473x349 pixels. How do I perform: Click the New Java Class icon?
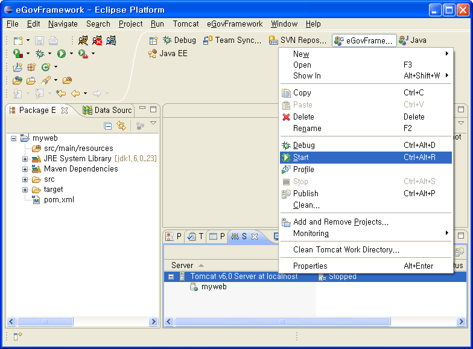(46, 66)
